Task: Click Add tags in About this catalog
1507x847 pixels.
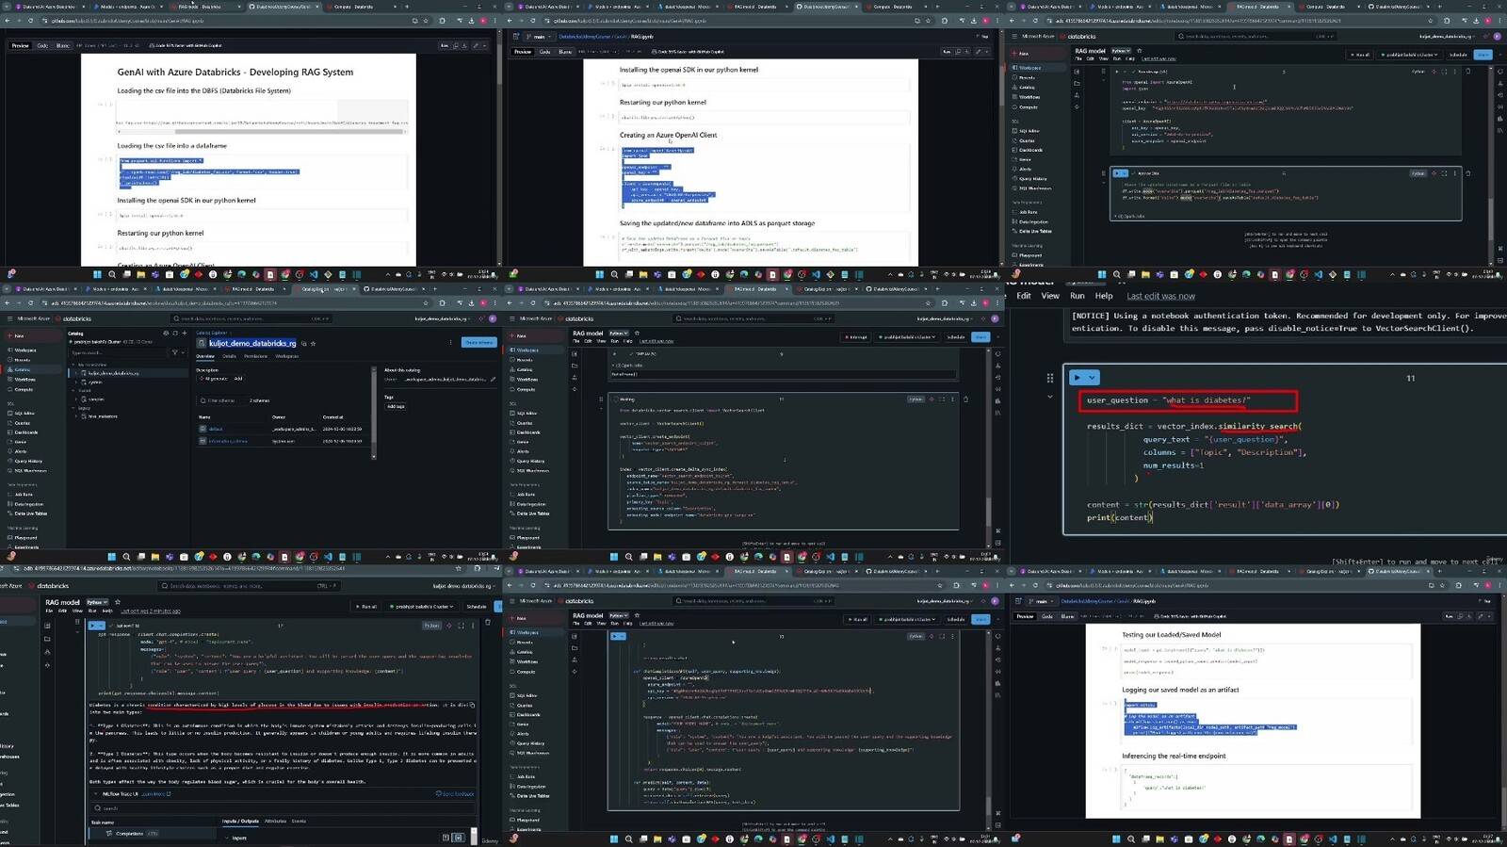Action: (396, 406)
